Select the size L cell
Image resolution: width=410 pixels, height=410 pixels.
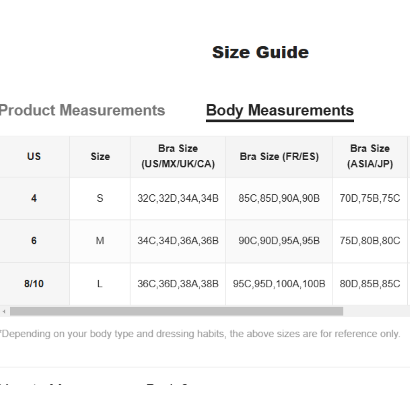tap(100, 284)
